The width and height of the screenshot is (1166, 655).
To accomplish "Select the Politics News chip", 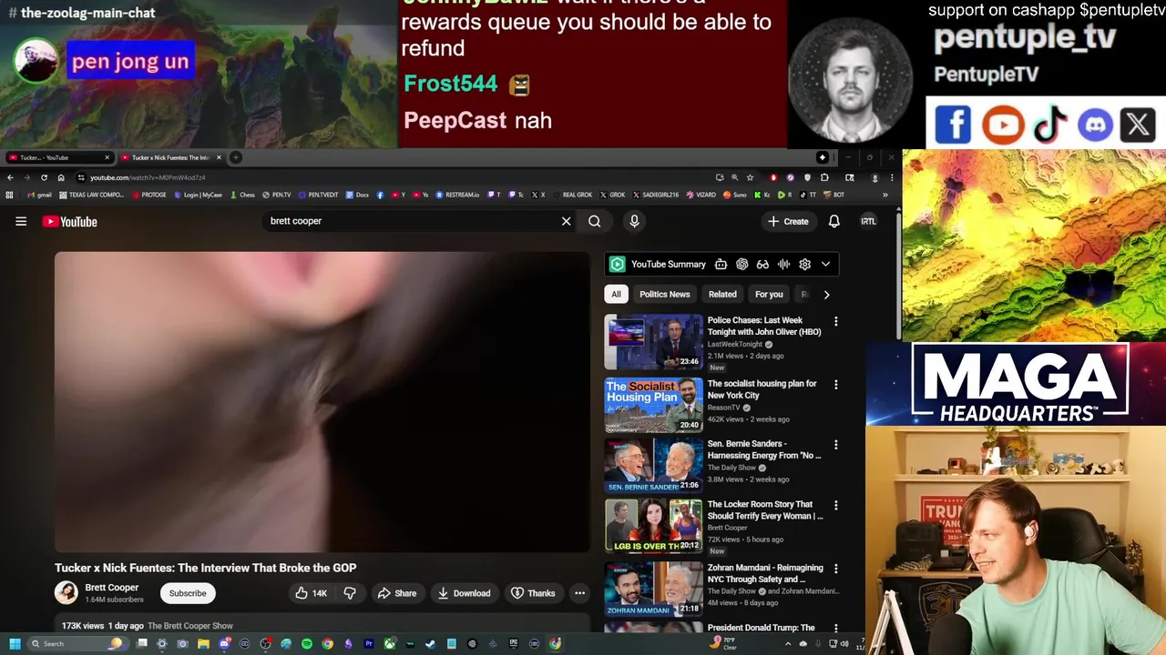I will [x=664, y=294].
